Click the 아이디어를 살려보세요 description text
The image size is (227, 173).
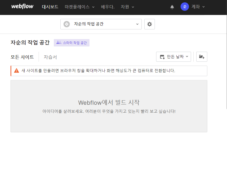click(109, 111)
